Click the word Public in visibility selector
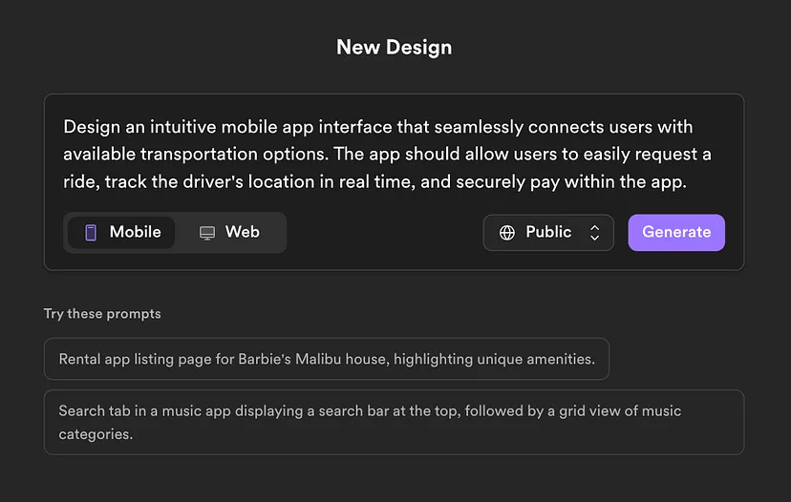This screenshot has height=502, width=791. click(x=548, y=232)
